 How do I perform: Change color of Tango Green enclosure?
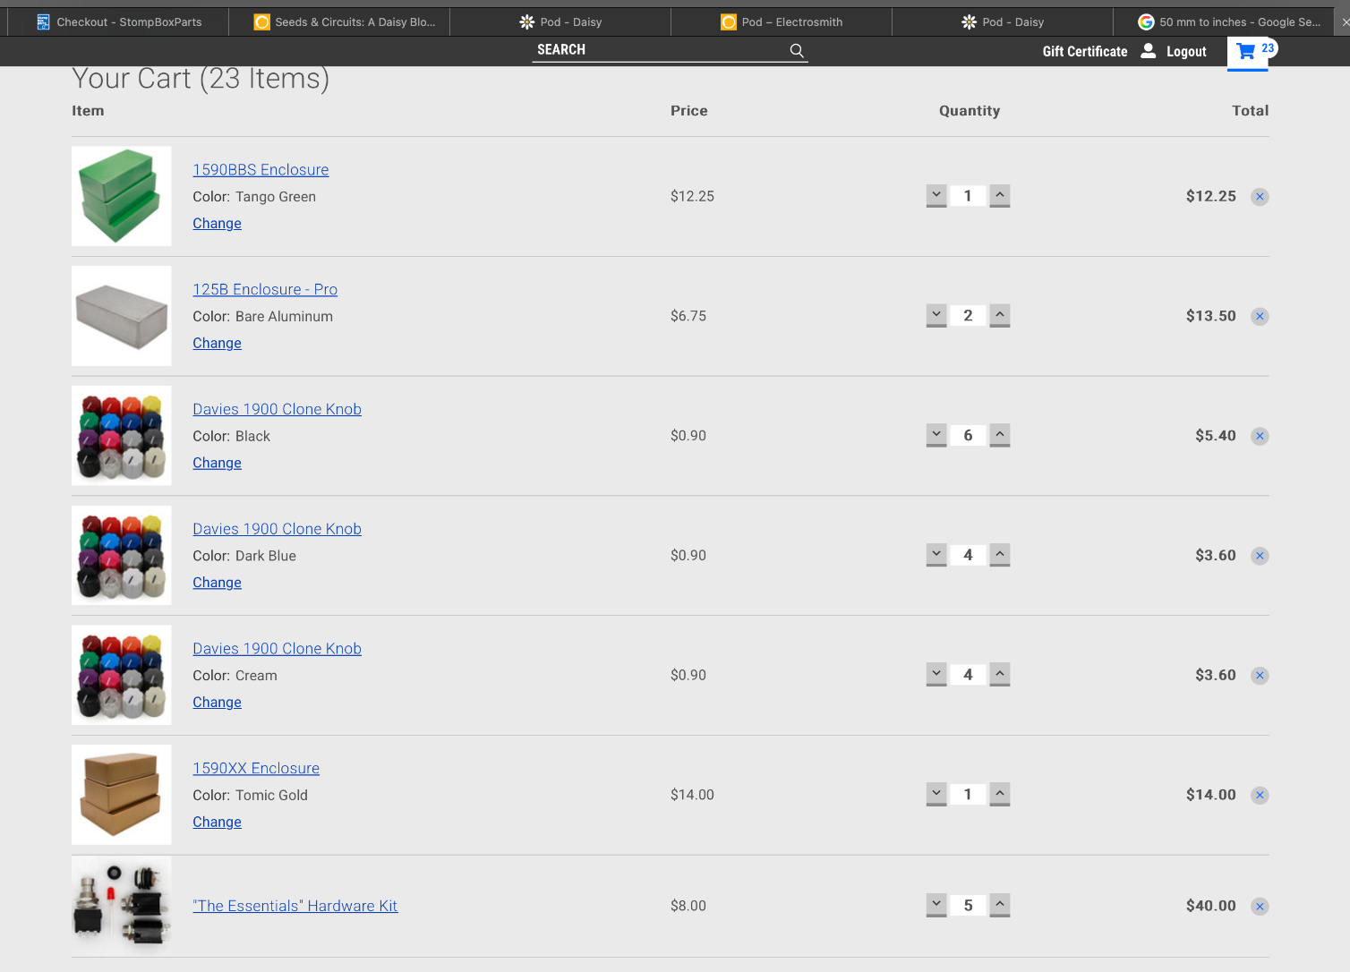217,224
